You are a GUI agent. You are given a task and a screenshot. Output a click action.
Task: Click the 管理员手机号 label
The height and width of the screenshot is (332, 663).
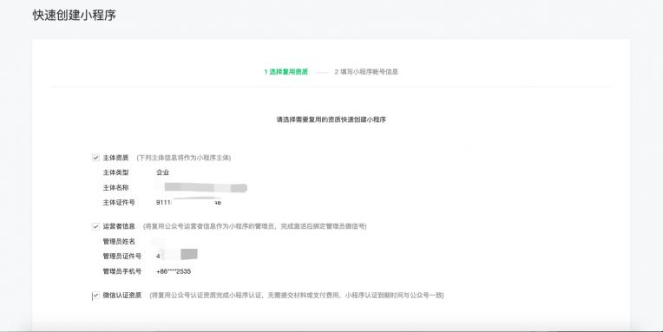[121, 271]
